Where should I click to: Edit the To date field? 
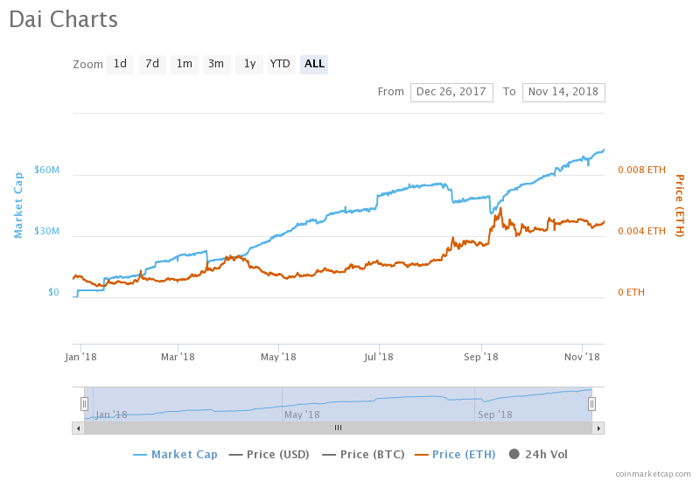point(563,93)
